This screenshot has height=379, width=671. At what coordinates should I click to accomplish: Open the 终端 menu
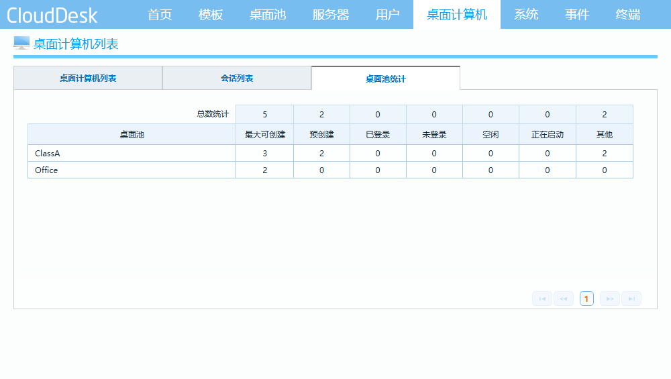(628, 15)
